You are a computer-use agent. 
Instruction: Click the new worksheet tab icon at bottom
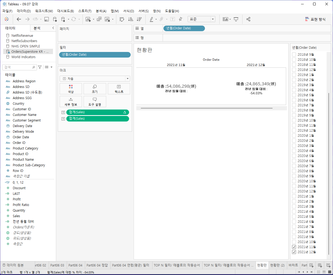coord(312,265)
